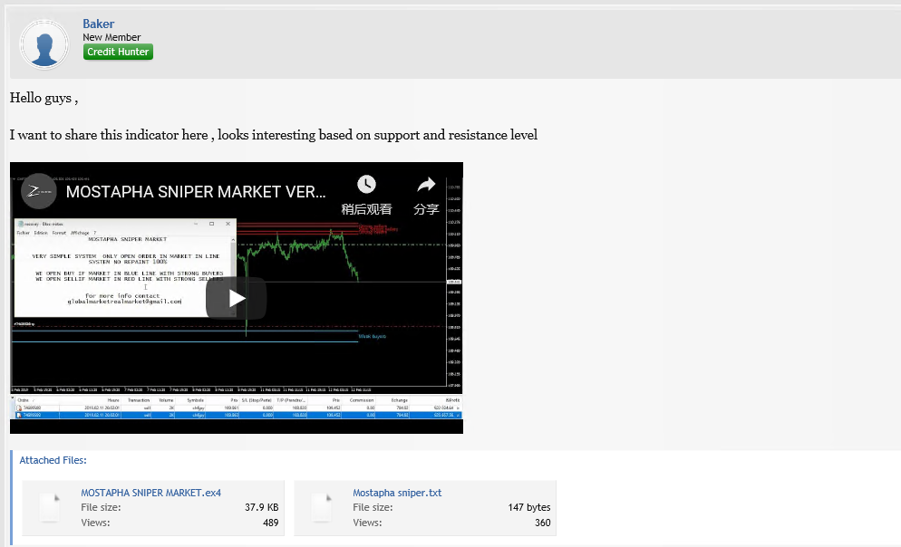Open the MOSTAPHA SNIPER MARKET video title
Screen dimensions: 901x547
click(x=196, y=191)
